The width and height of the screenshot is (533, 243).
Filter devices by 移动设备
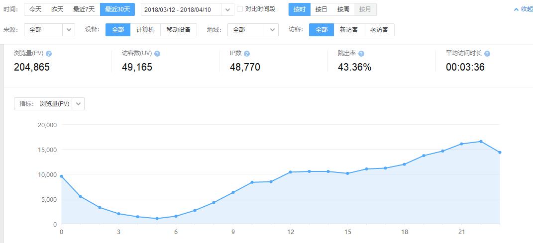point(179,30)
